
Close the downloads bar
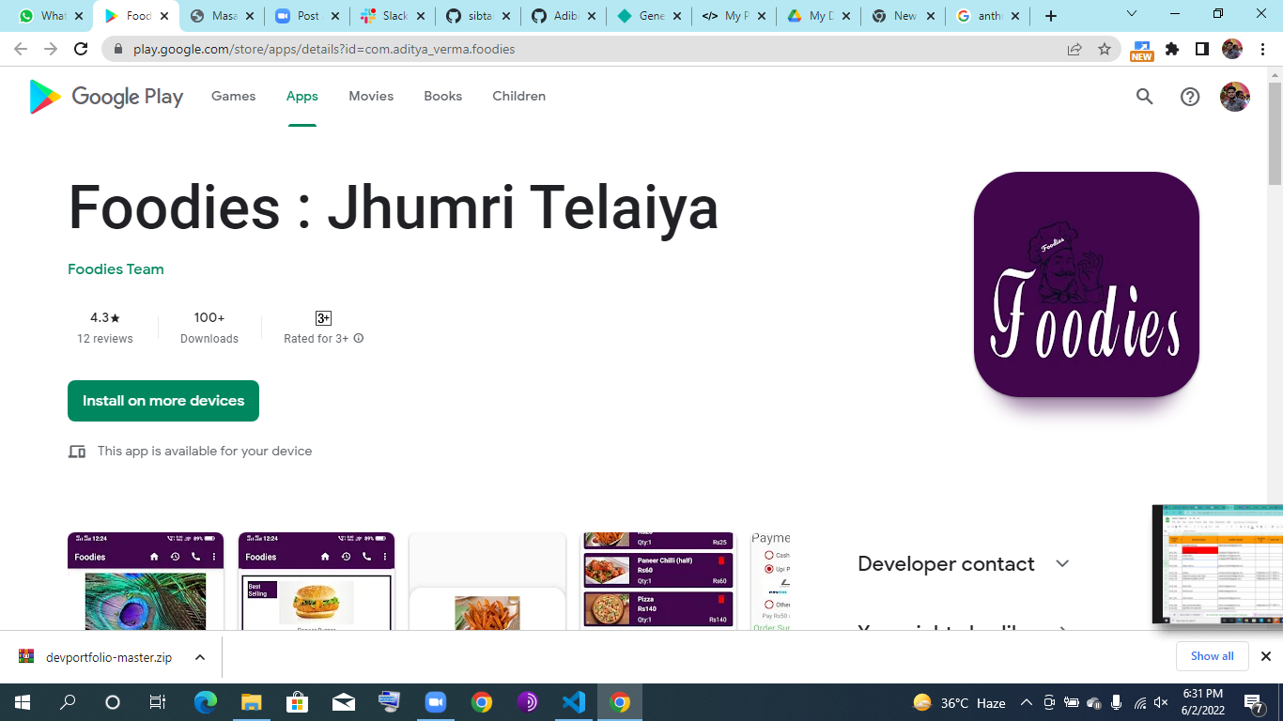(1265, 656)
